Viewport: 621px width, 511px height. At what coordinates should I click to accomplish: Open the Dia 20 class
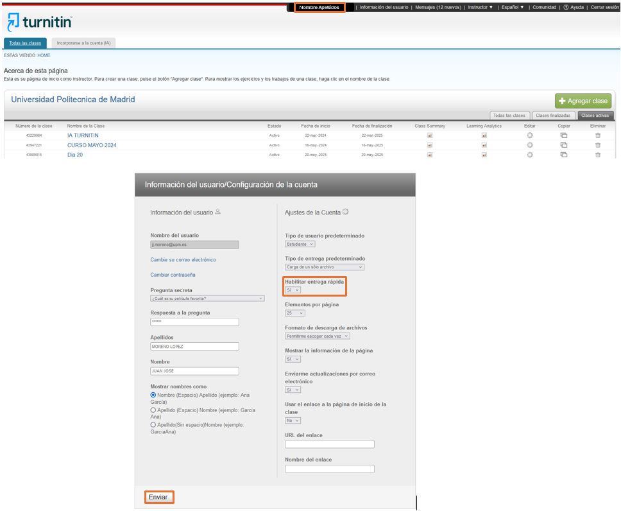click(x=75, y=155)
